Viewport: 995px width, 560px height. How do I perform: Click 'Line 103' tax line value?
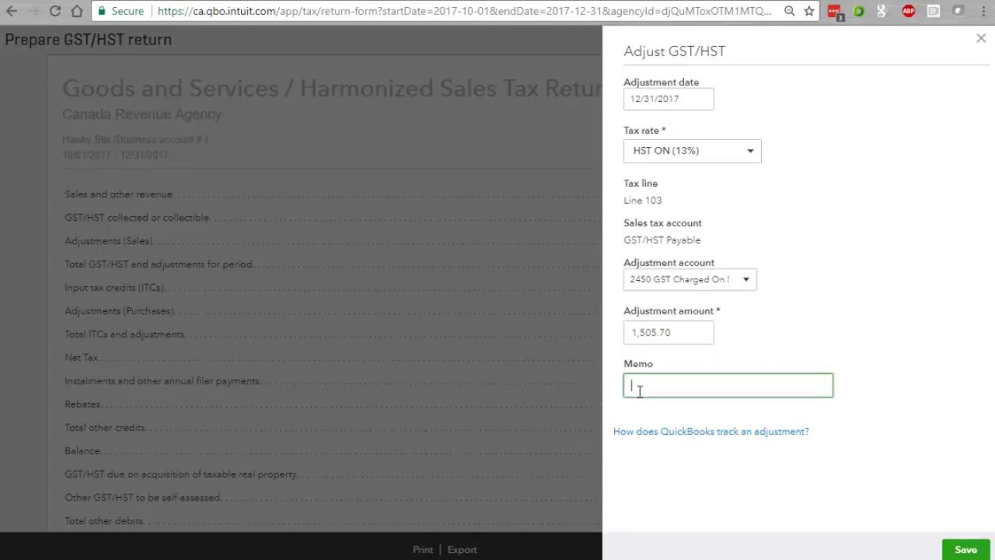[642, 201]
